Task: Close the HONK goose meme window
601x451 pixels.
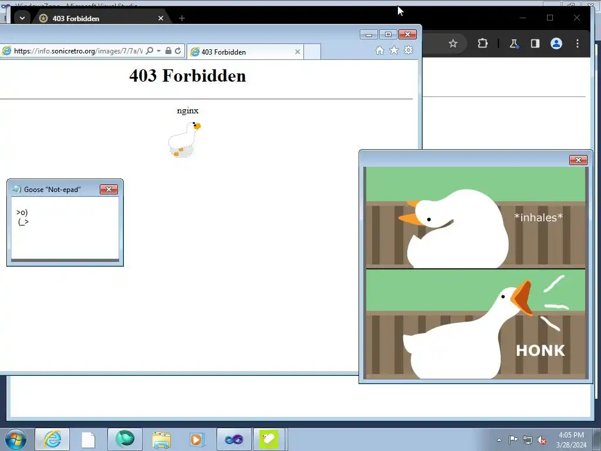Action: pos(578,160)
